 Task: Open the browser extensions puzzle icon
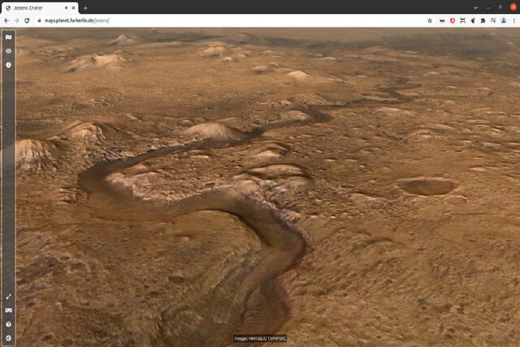tap(483, 20)
